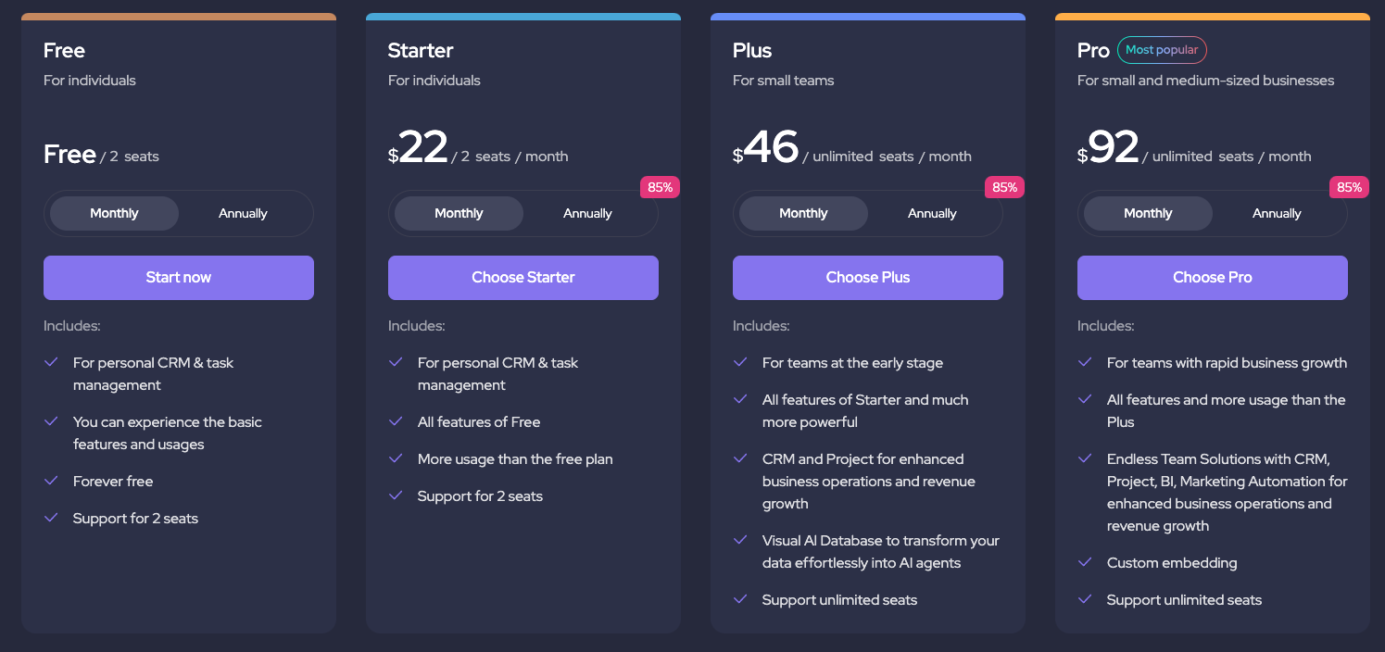Click Start now on Free plan
Screen dimensions: 1385x652
pos(178,278)
